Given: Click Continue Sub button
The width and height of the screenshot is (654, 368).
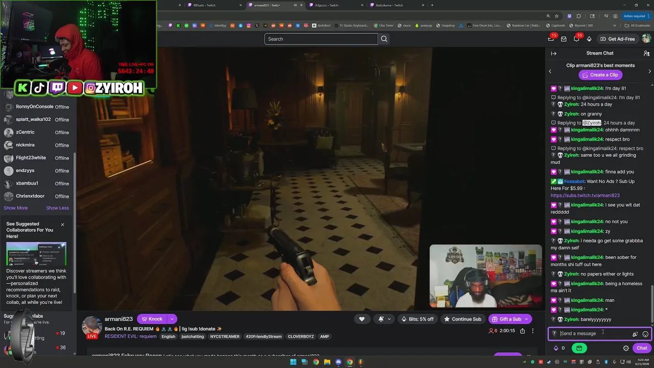Looking at the screenshot, I should point(463,319).
